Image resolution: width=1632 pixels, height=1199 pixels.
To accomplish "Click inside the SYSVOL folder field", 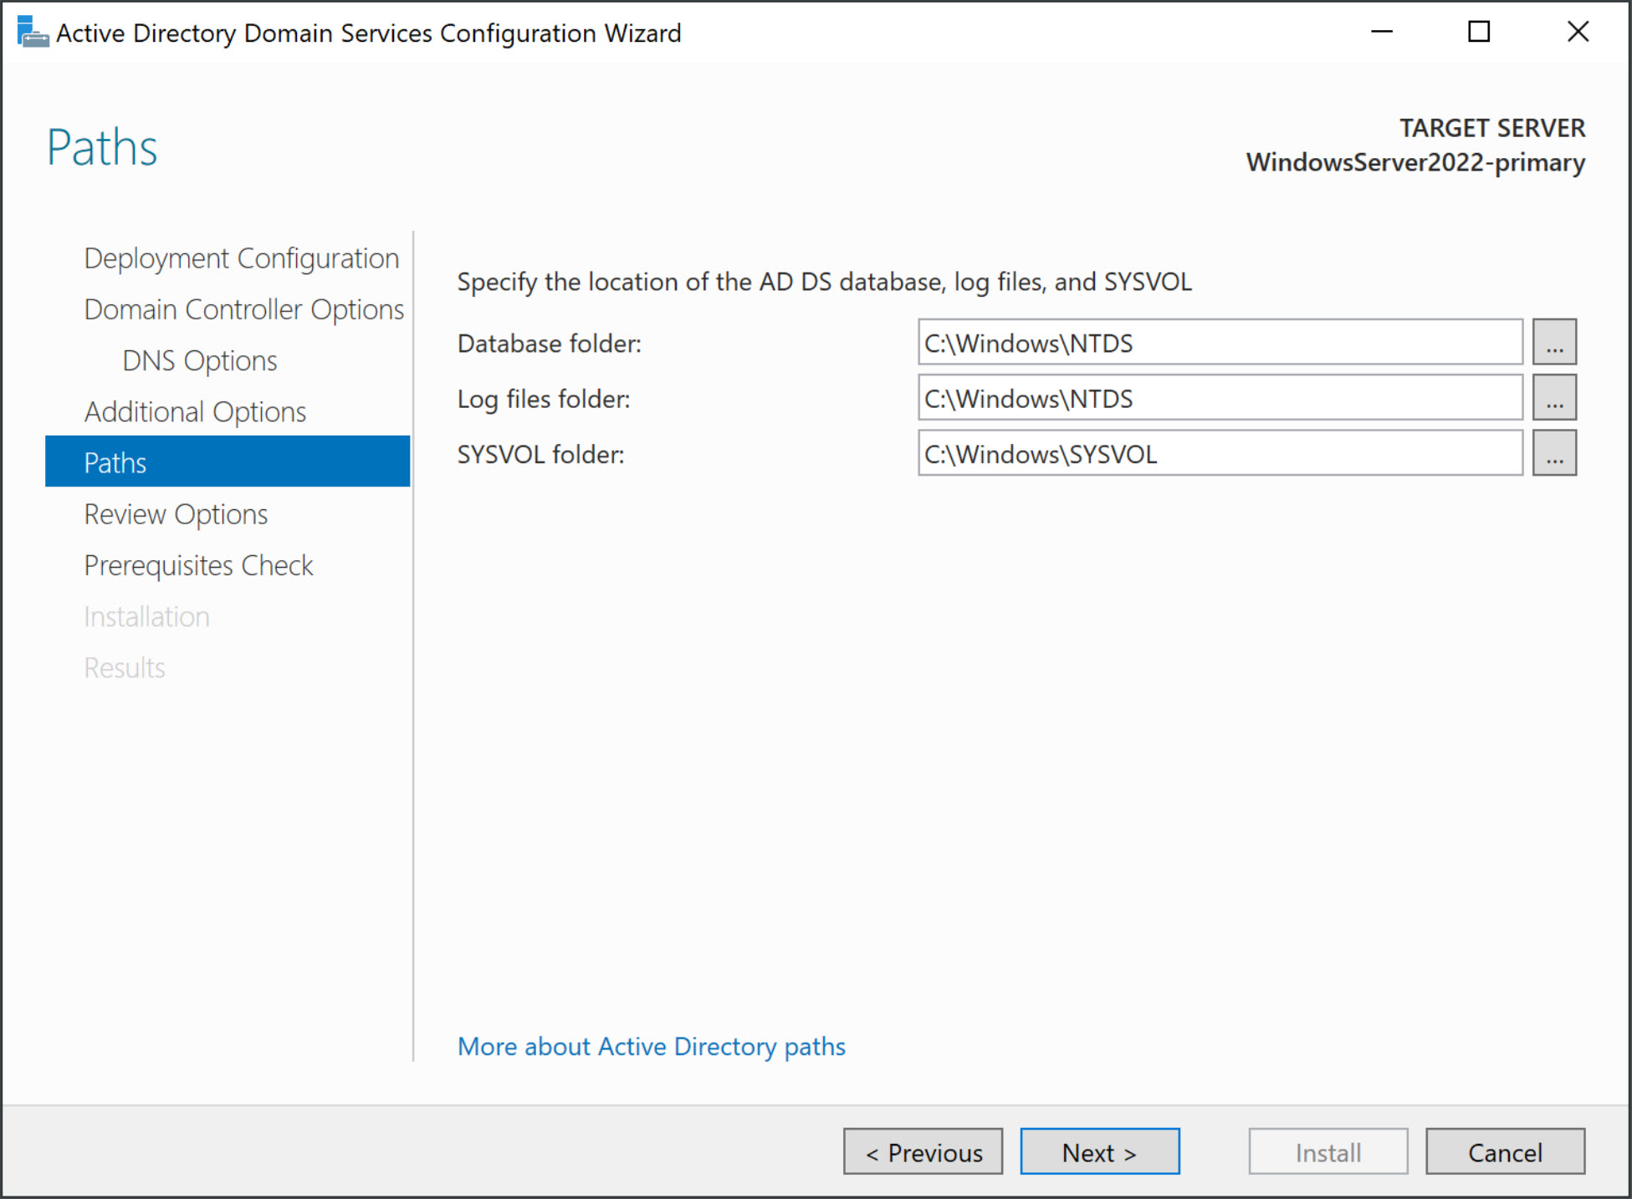I will [1219, 453].
